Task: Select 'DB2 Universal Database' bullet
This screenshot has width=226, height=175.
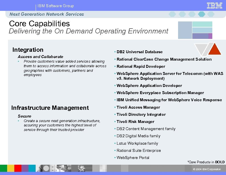Action: tap(140, 52)
